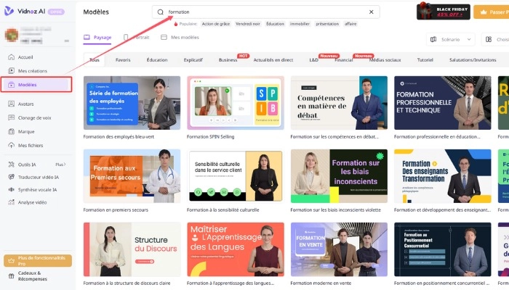
Task: Click the Passer Pro crown button
Action: [491, 12]
